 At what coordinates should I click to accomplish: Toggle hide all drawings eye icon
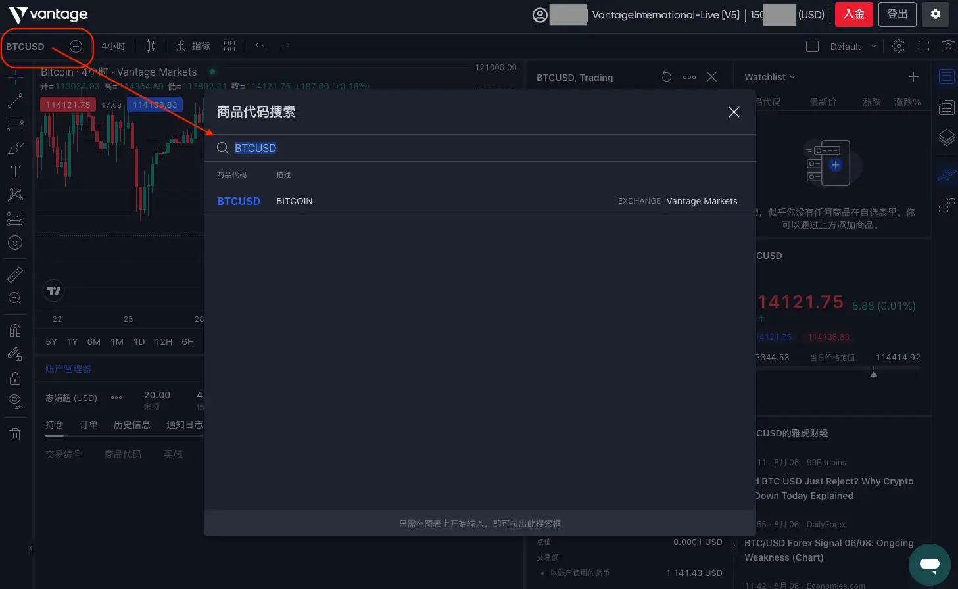pos(15,400)
